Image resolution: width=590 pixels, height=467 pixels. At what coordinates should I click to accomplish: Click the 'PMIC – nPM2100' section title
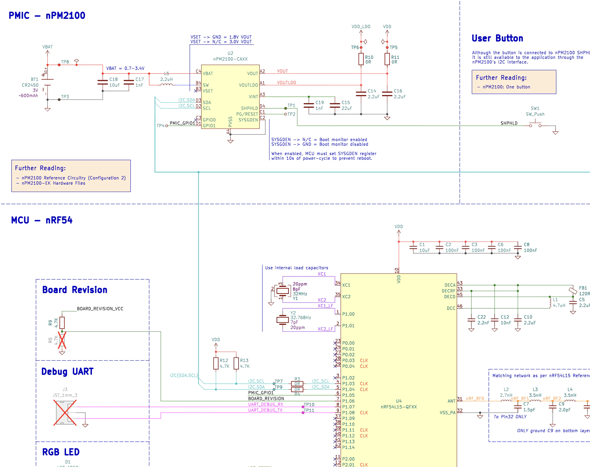click(47, 15)
